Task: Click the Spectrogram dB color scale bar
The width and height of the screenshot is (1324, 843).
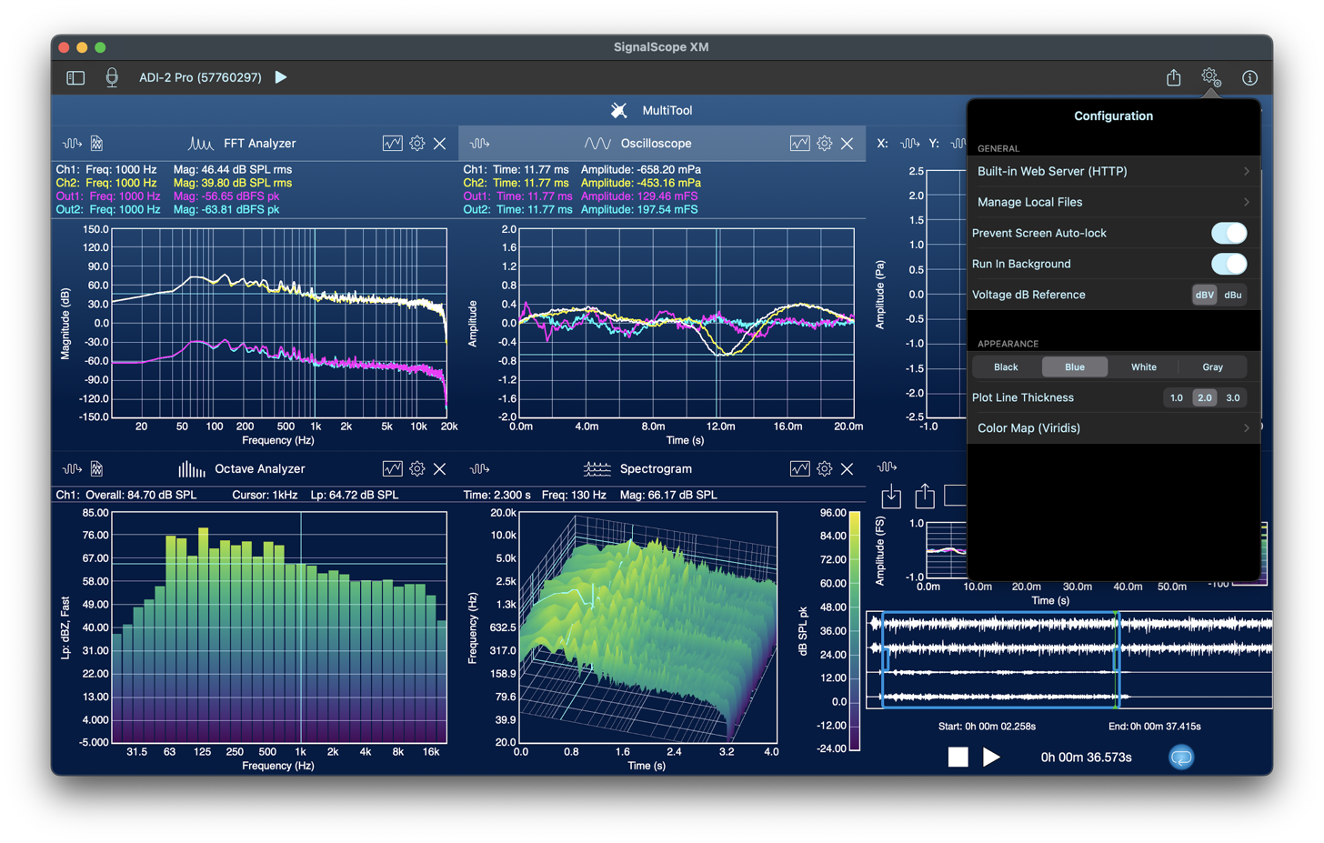Action: (x=855, y=631)
